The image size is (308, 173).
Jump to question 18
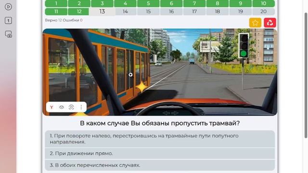pos(218,12)
